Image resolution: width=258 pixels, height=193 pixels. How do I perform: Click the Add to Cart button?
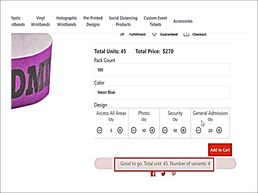[220, 150]
